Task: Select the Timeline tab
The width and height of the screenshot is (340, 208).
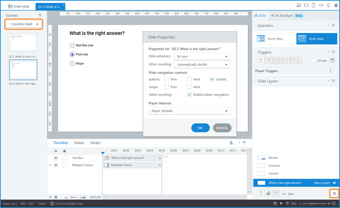Action: coord(61,143)
